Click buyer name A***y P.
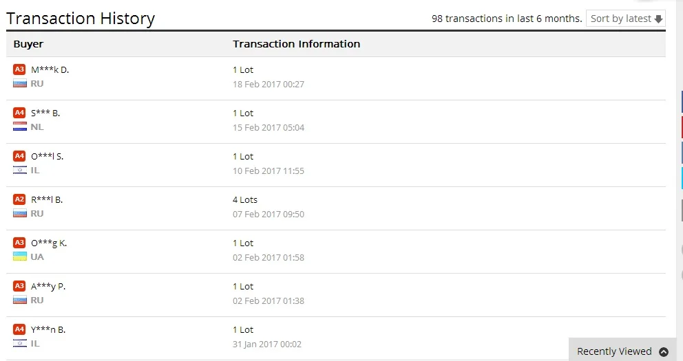Image resolution: width=683 pixels, height=361 pixels. [x=48, y=286]
